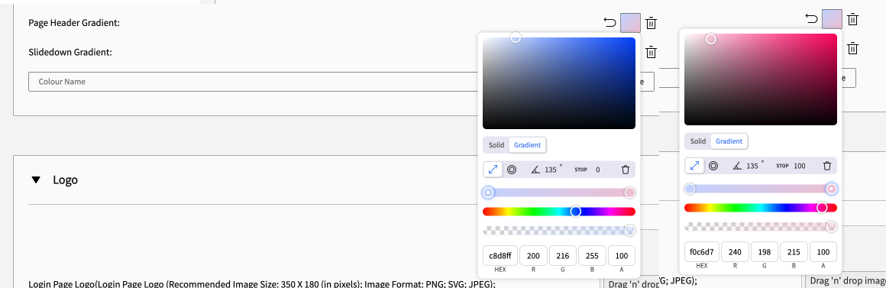Switch blue picker to Solid mode

496,145
